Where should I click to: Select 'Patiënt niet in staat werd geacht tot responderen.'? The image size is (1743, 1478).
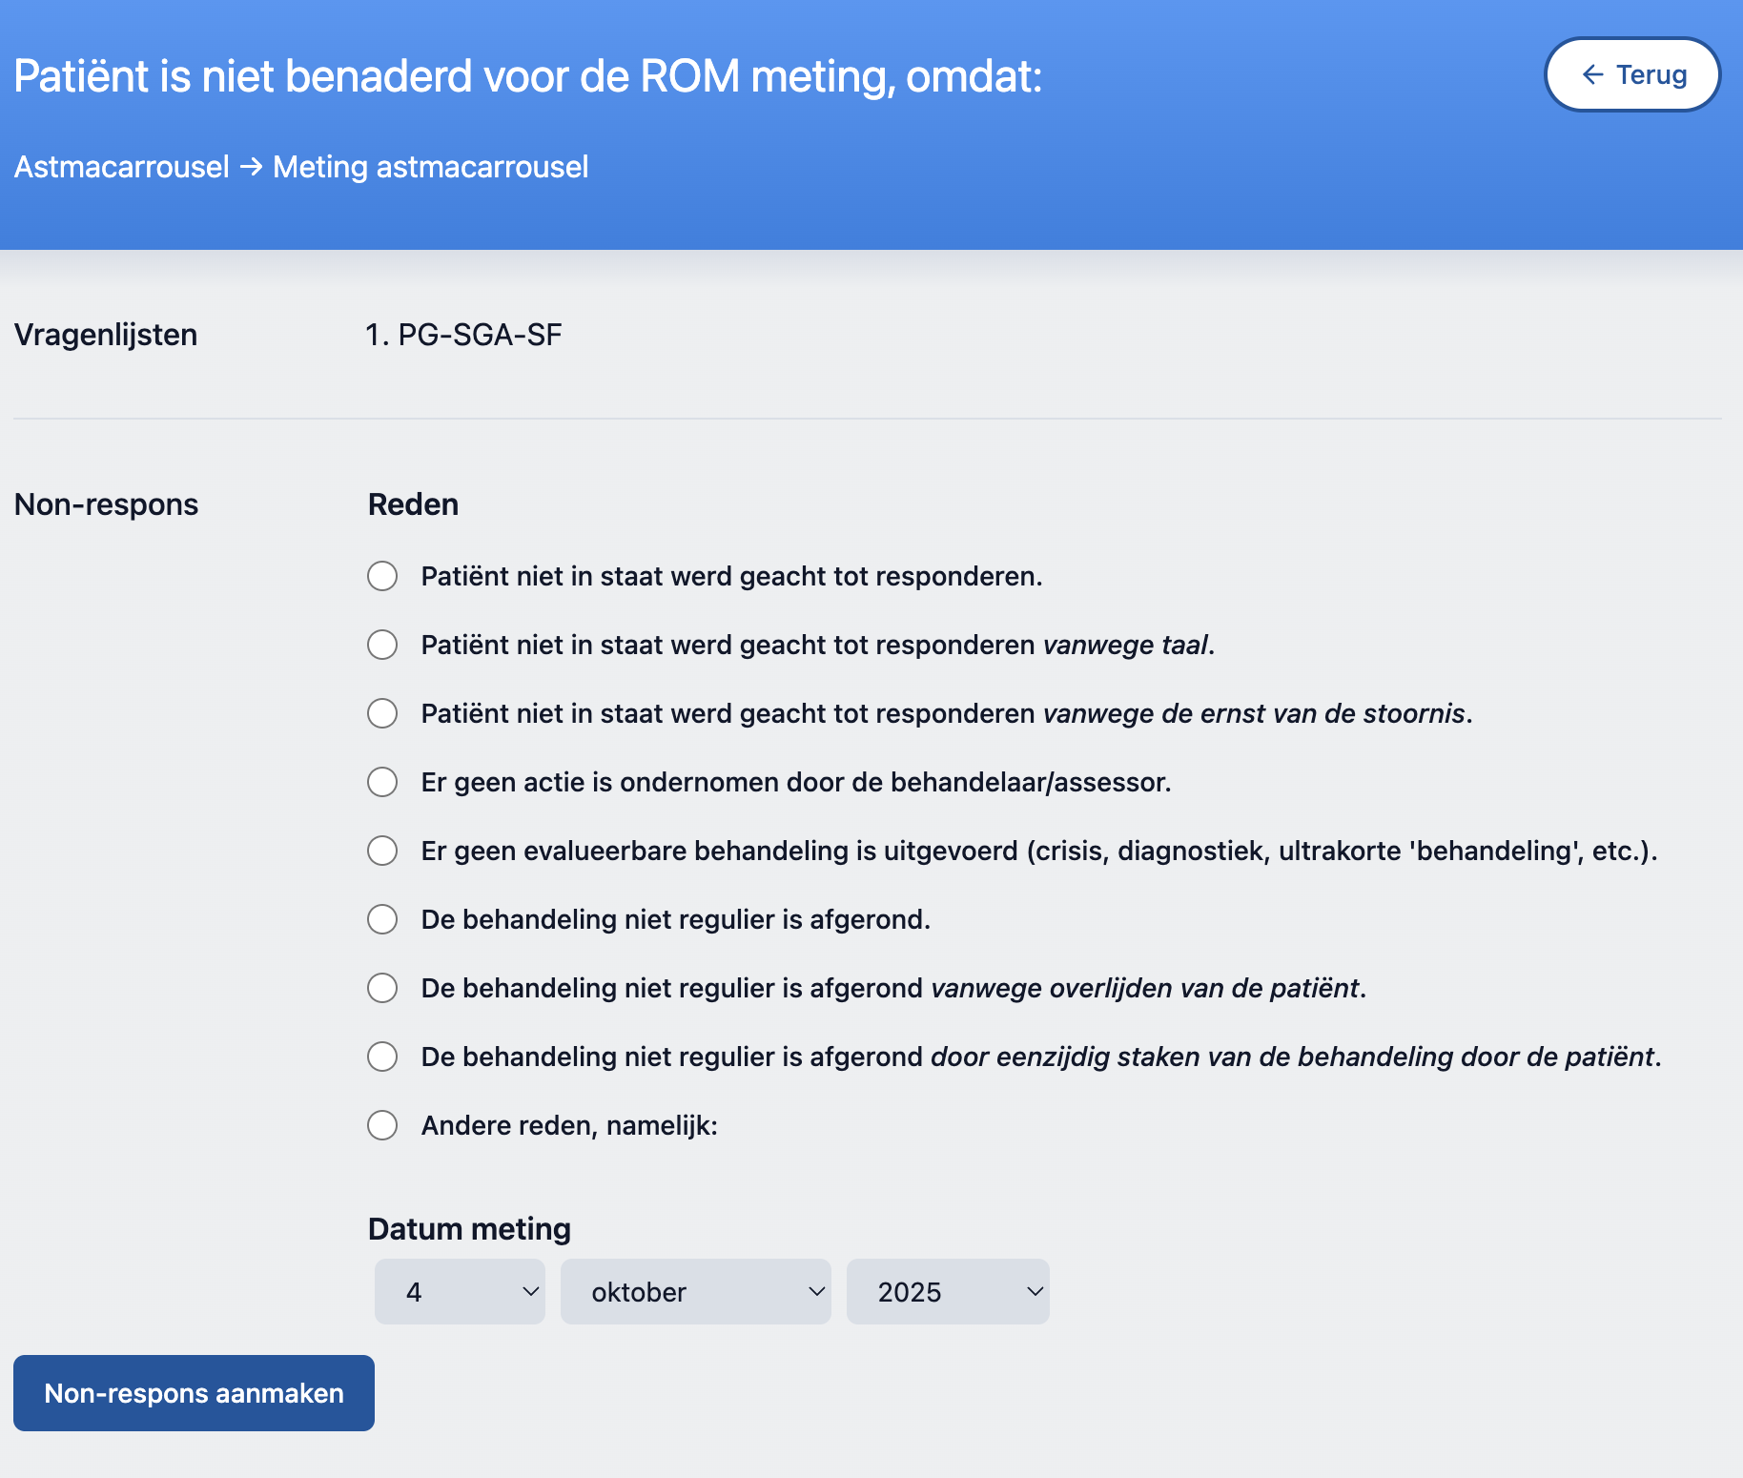tap(382, 576)
